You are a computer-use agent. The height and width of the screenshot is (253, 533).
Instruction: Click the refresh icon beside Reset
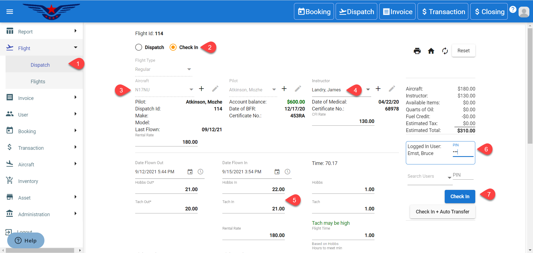tap(445, 51)
